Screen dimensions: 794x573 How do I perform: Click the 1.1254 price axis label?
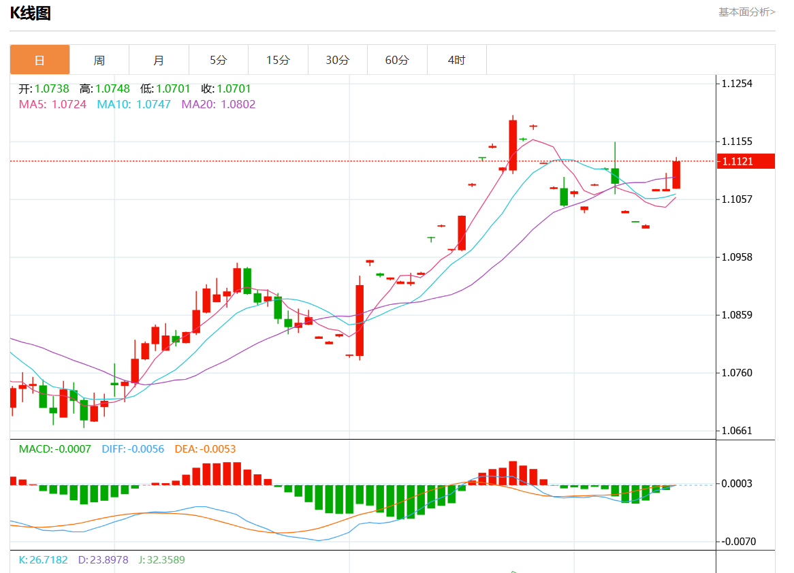[737, 84]
